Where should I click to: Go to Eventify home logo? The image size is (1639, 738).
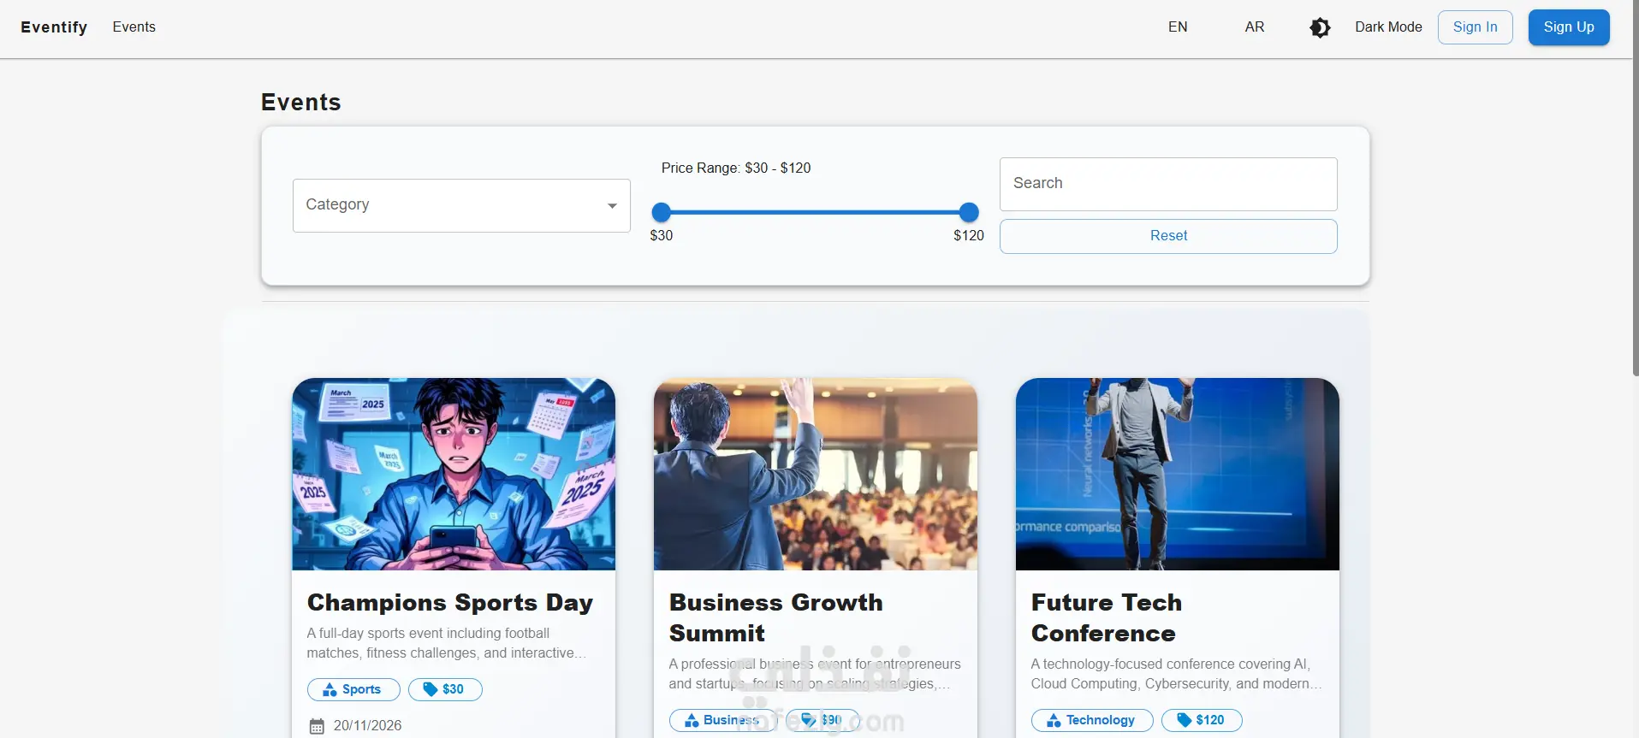[x=54, y=27]
